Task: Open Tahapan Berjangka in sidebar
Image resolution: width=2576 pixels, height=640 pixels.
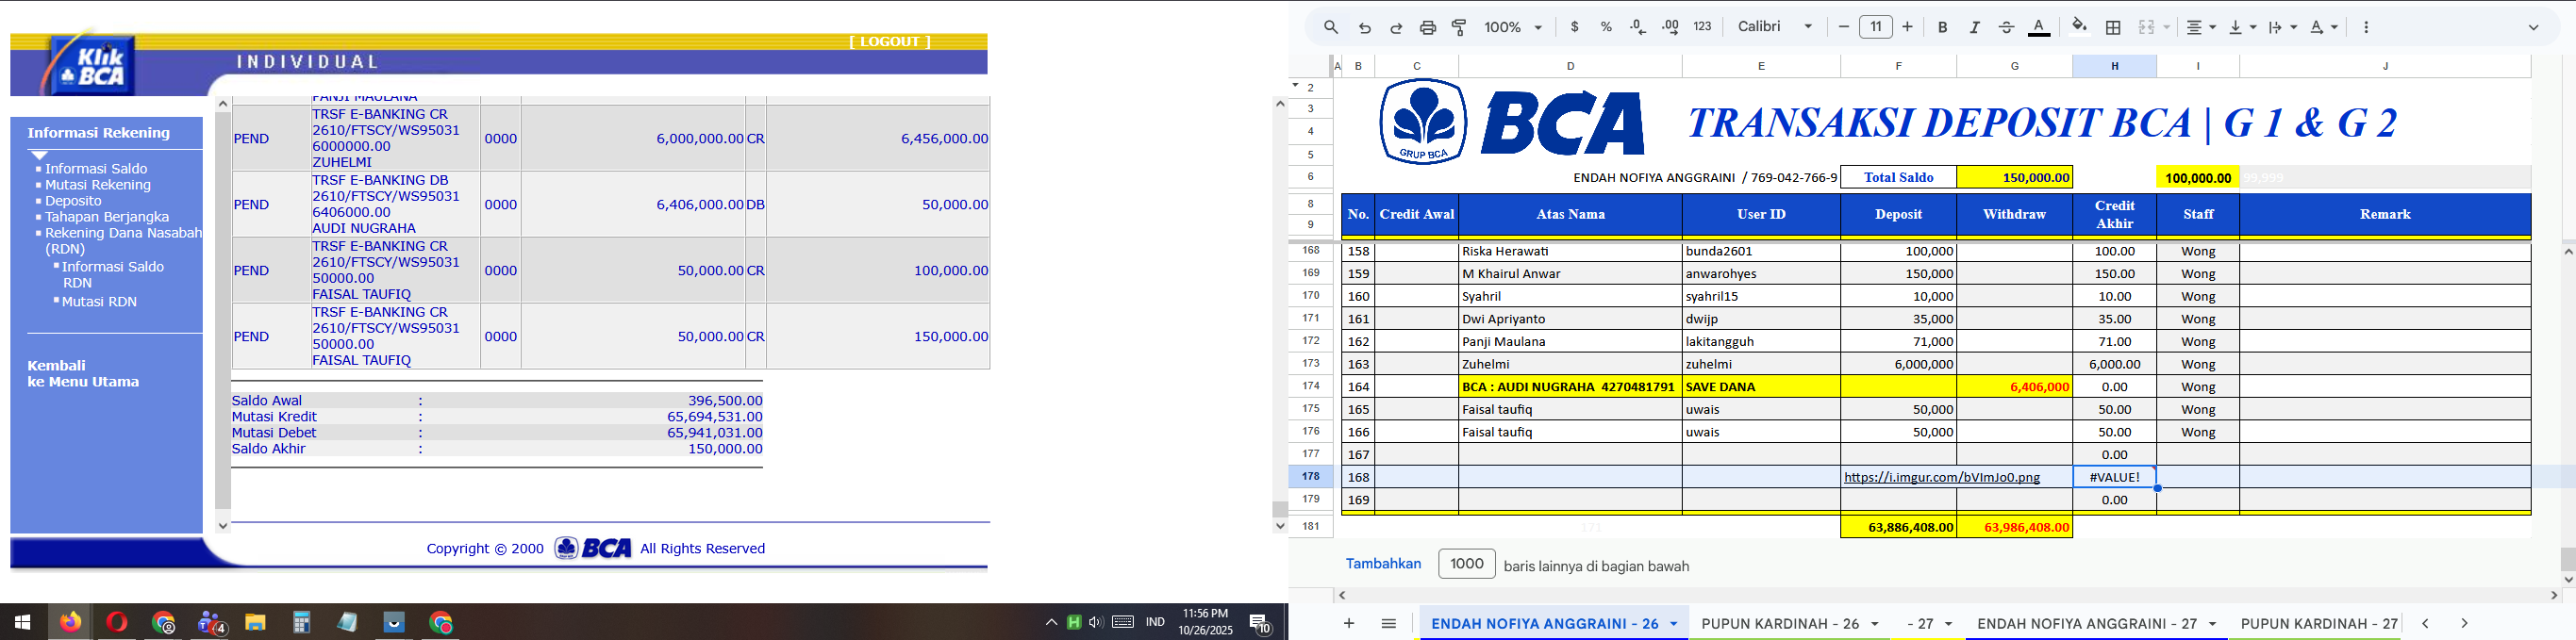Action: click(107, 216)
